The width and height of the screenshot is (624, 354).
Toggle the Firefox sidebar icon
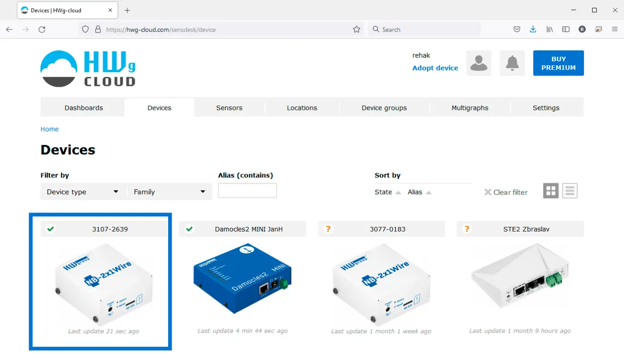click(x=566, y=29)
